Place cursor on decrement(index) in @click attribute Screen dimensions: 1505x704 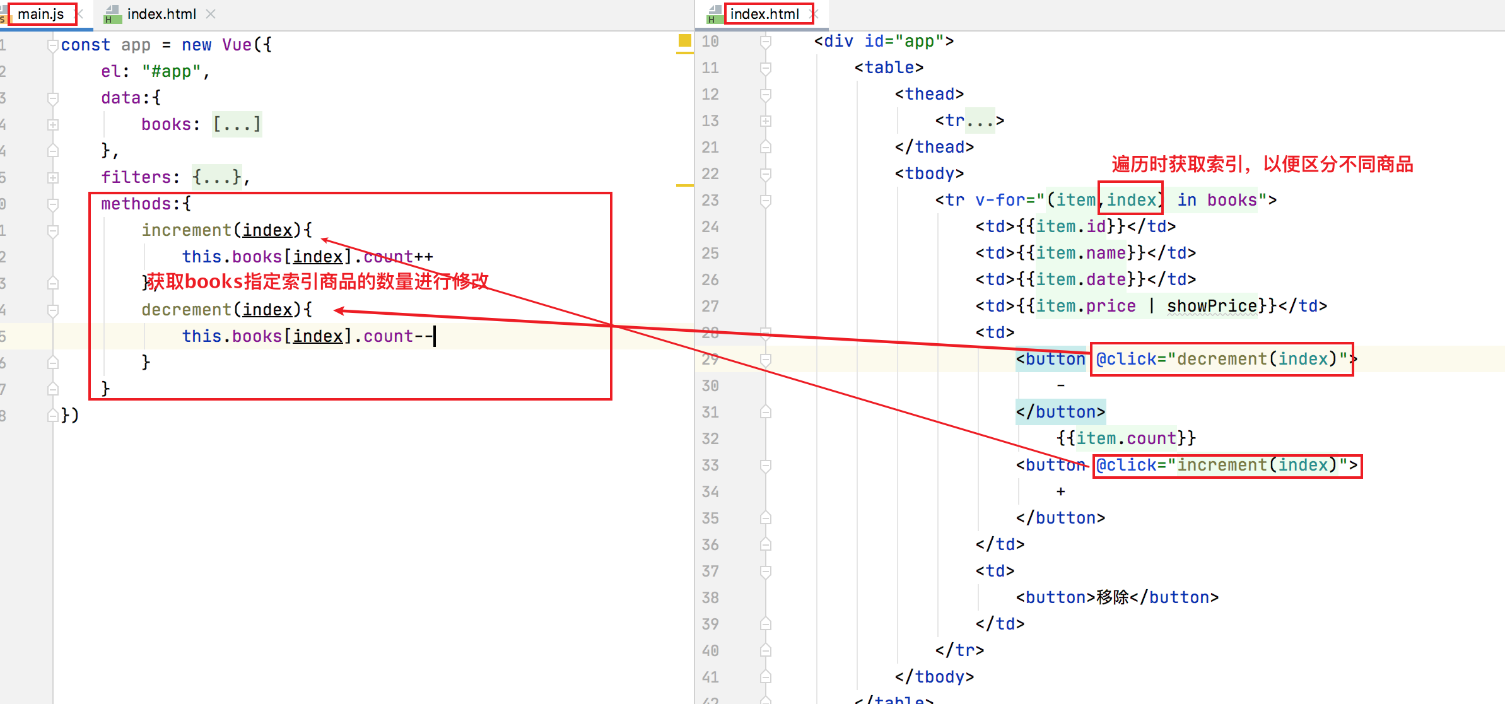(1256, 359)
